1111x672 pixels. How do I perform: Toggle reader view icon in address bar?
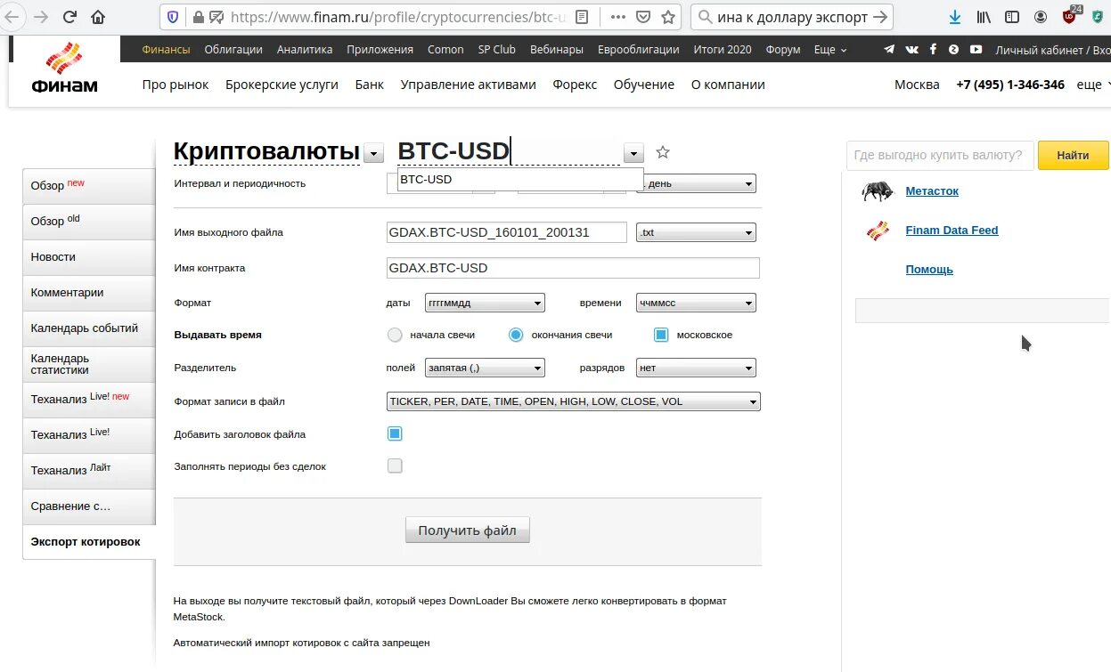click(x=582, y=17)
